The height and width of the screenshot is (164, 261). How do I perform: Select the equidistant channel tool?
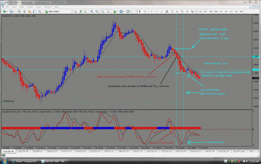coord(167,12)
